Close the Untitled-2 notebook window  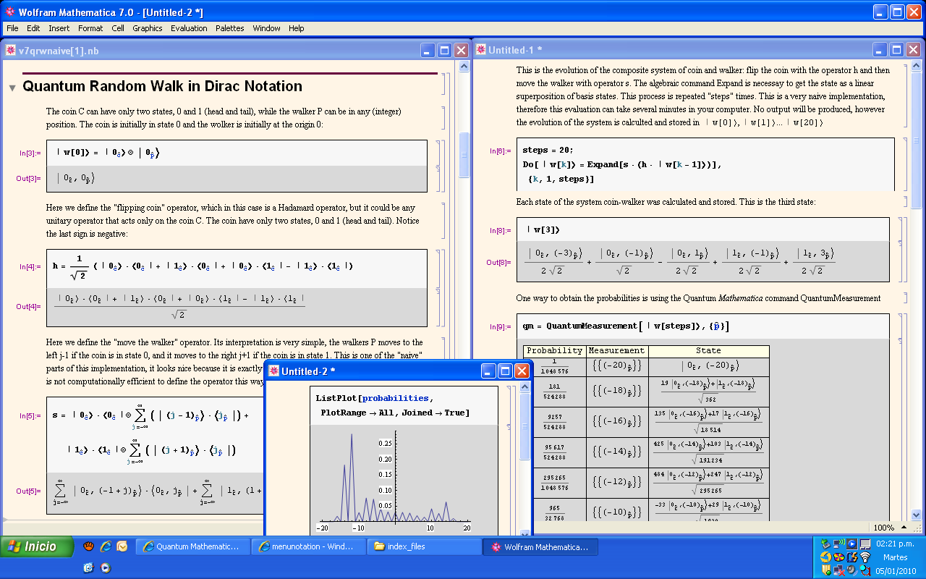[522, 371]
